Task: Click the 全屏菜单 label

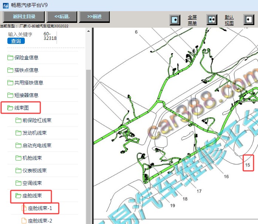Action: 192,20
